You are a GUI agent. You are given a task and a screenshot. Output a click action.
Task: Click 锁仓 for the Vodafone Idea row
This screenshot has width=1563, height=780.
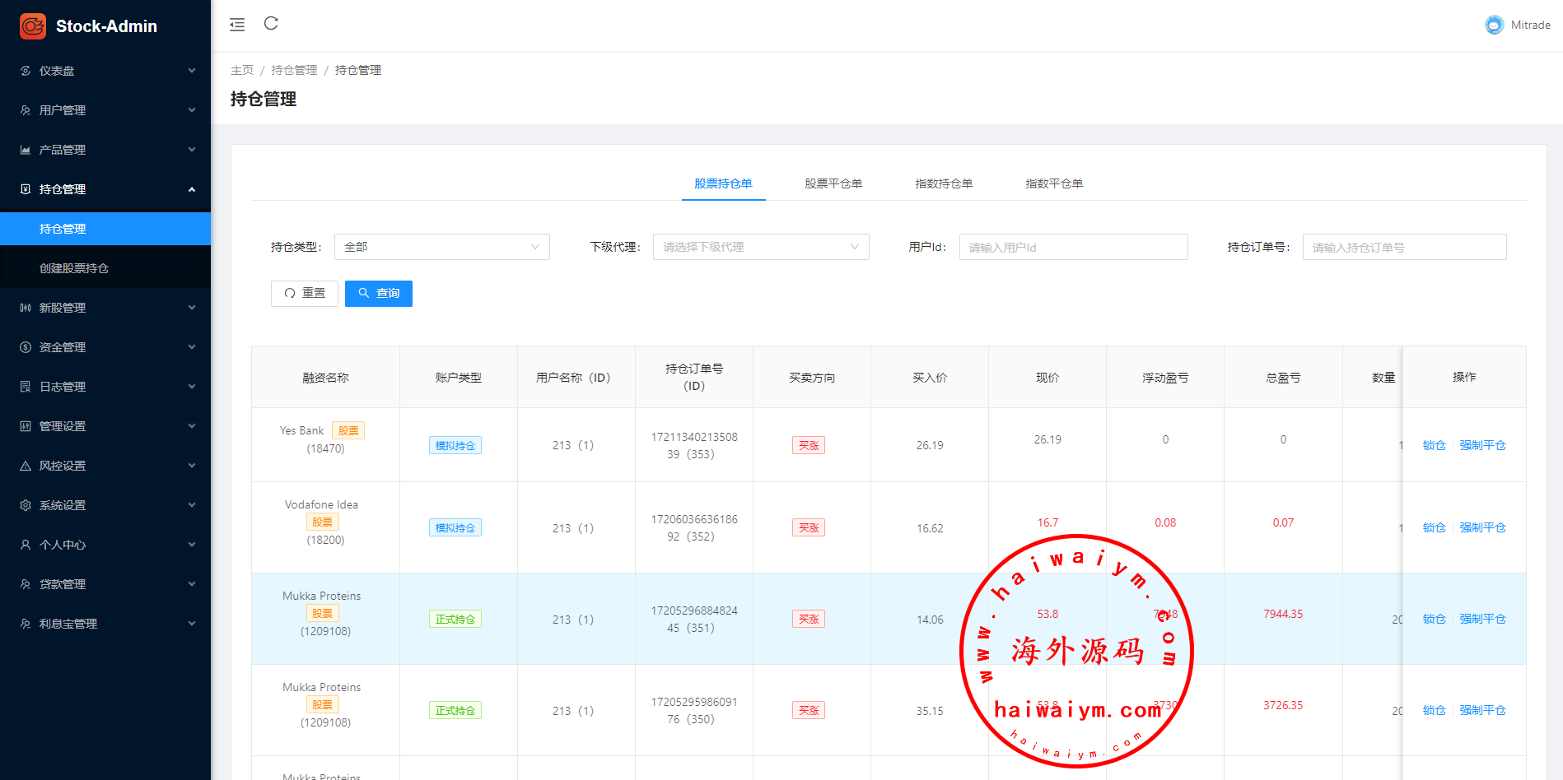tap(1434, 527)
